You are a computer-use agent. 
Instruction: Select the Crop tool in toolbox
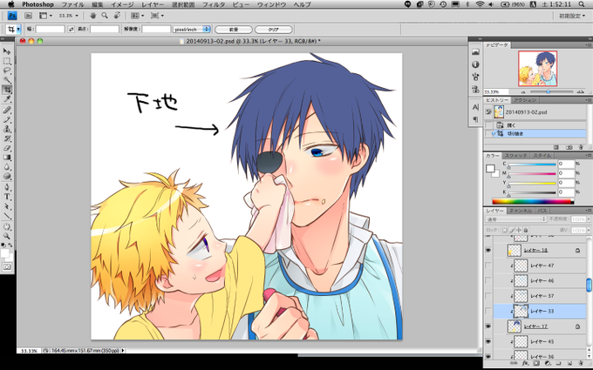7,90
